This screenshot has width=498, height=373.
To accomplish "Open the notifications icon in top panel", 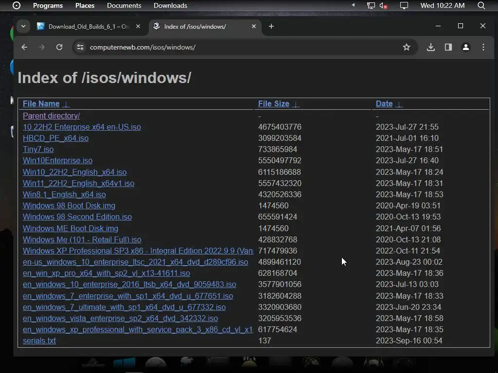I will pyautogui.click(x=404, y=5).
